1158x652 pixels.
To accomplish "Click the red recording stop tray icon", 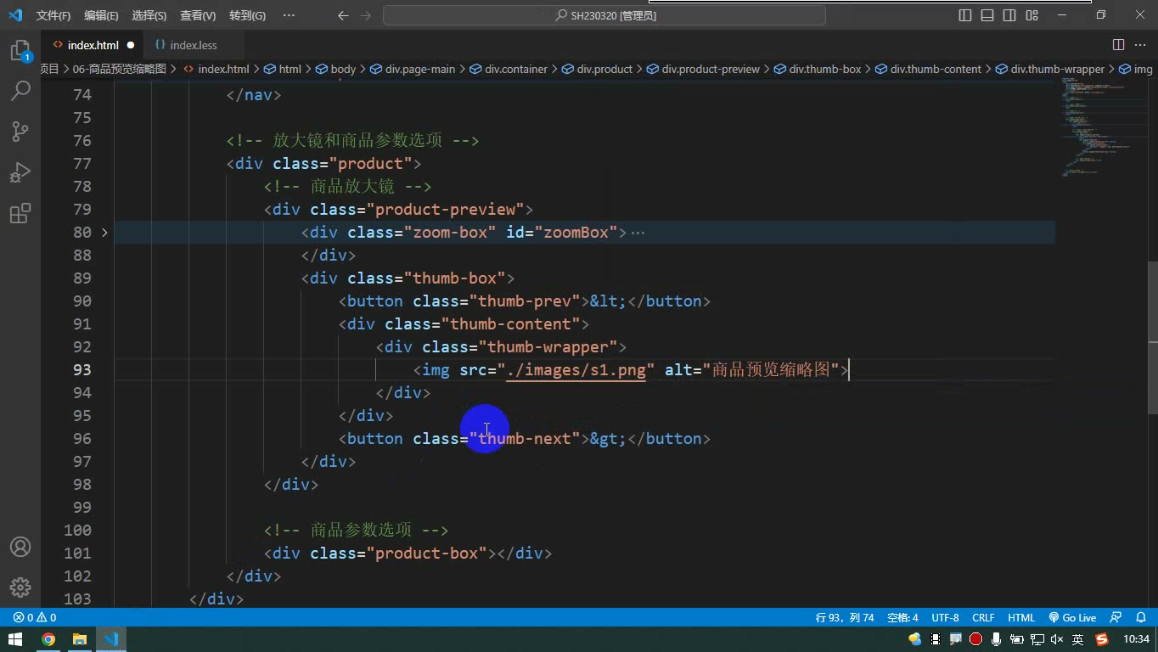I will point(975,639).
